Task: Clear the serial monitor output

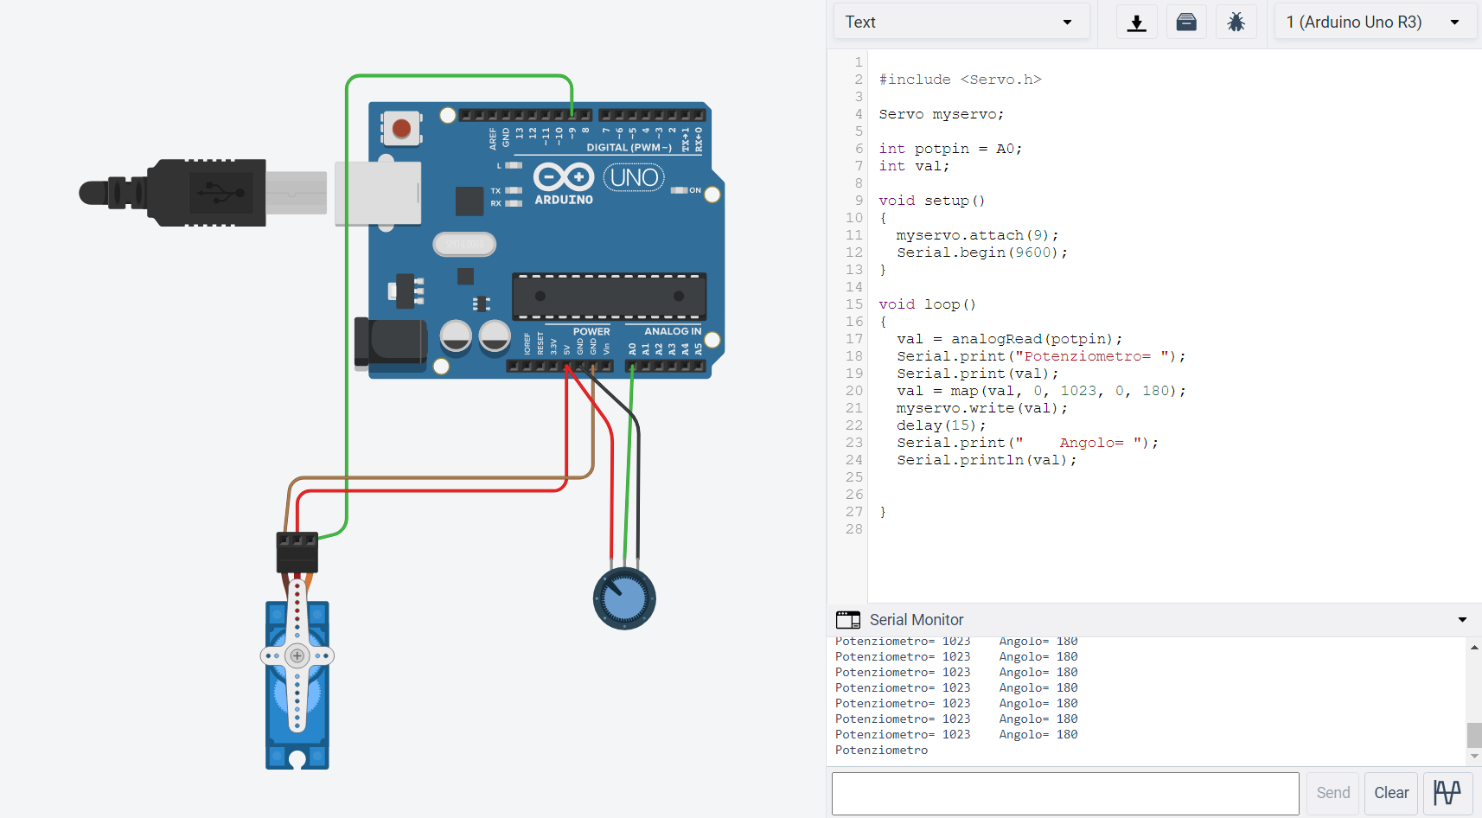Action: pyautogui.click(x=1391, y=793)
